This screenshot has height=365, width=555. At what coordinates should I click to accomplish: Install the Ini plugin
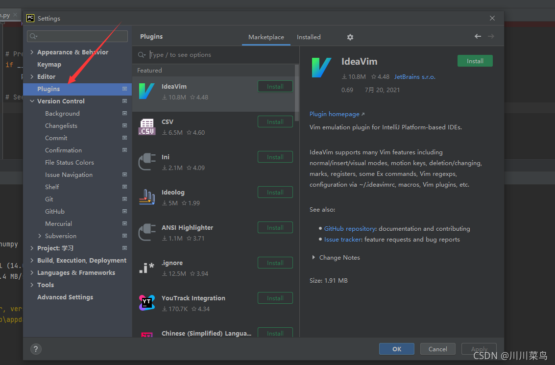275,157
